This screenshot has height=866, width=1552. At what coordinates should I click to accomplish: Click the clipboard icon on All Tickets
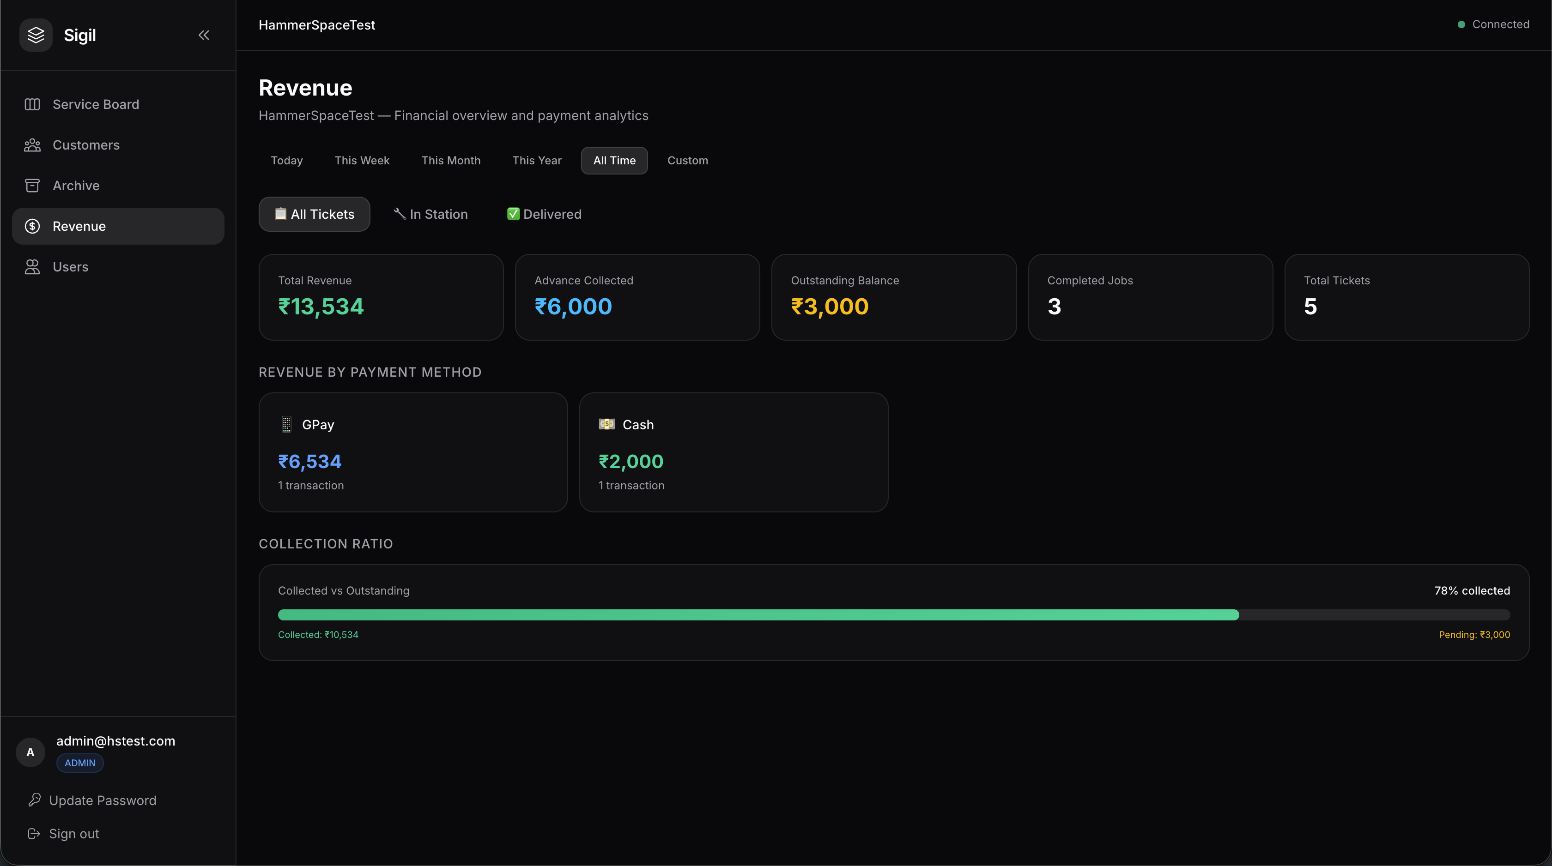point(281,214)
